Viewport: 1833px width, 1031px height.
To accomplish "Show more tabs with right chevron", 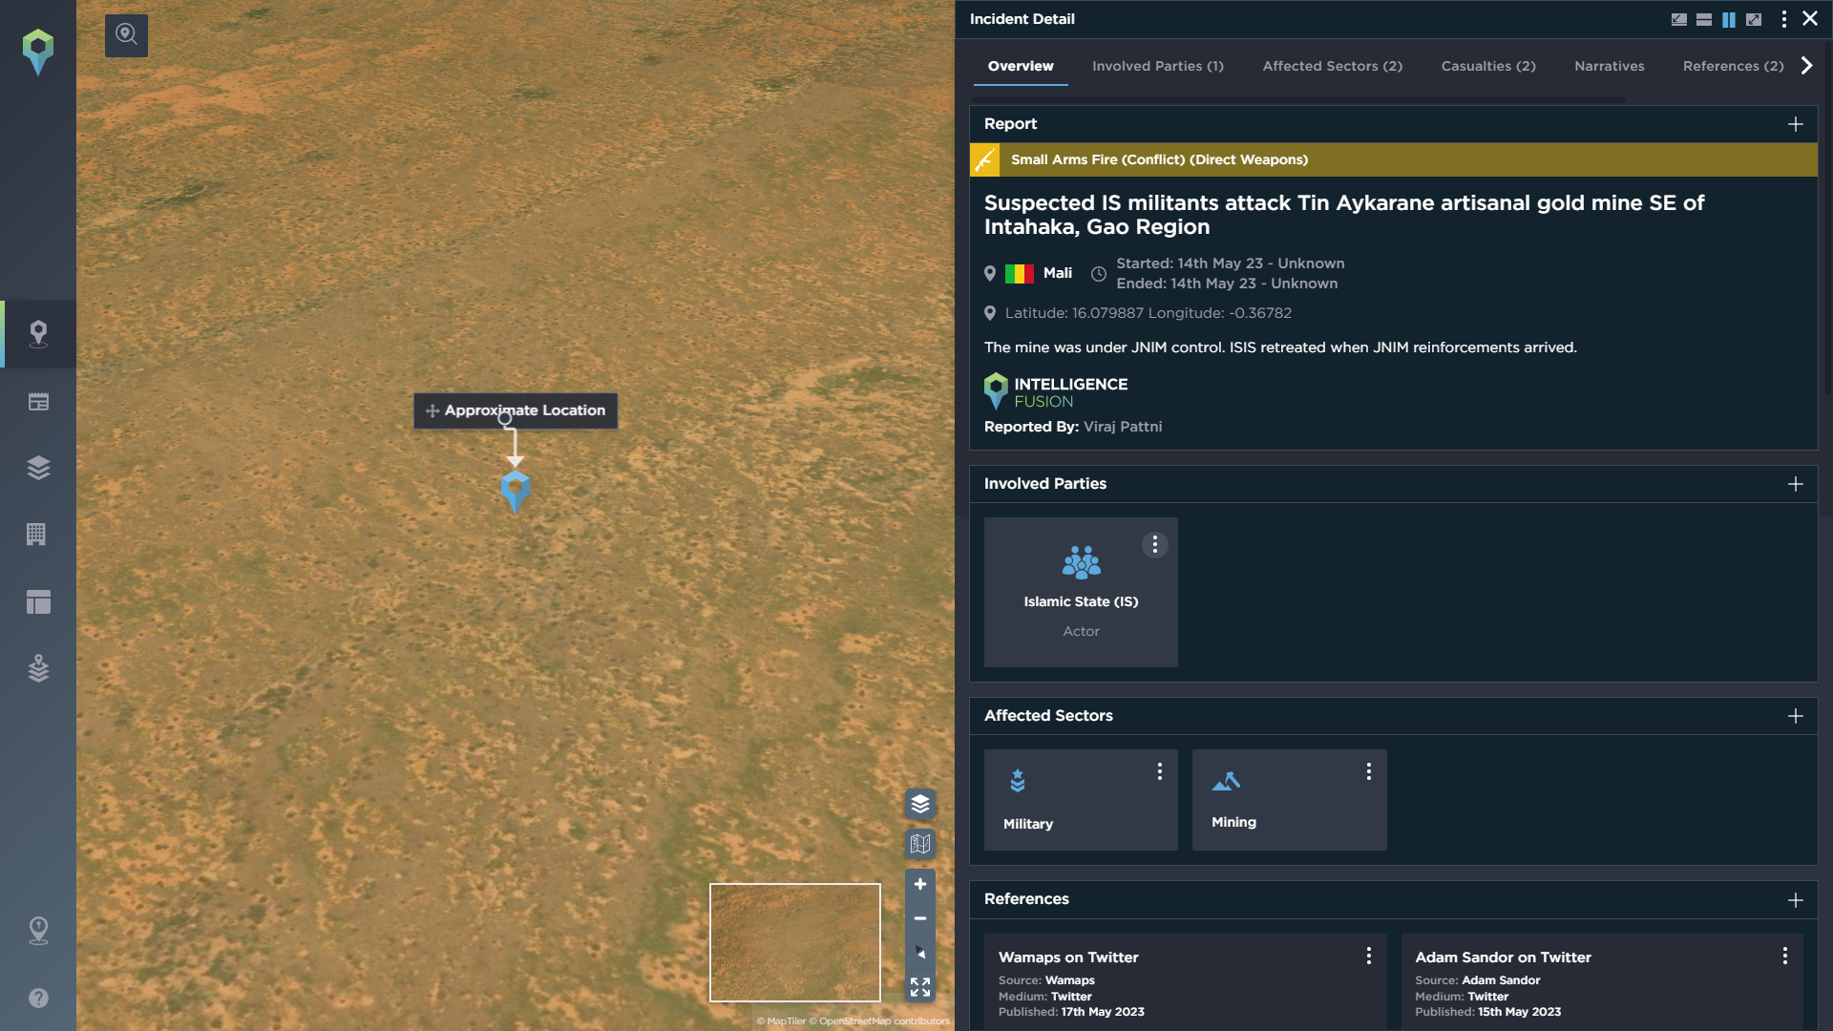I will [1806, 66].
